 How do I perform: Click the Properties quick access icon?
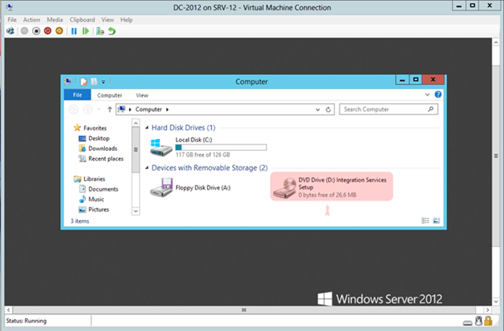83,82
